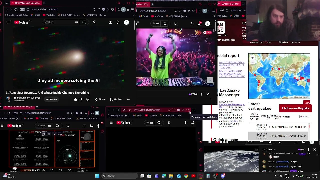Close the chat panel showing 275XP
Viewport: 320px width, 180px height.
(208, 94)
